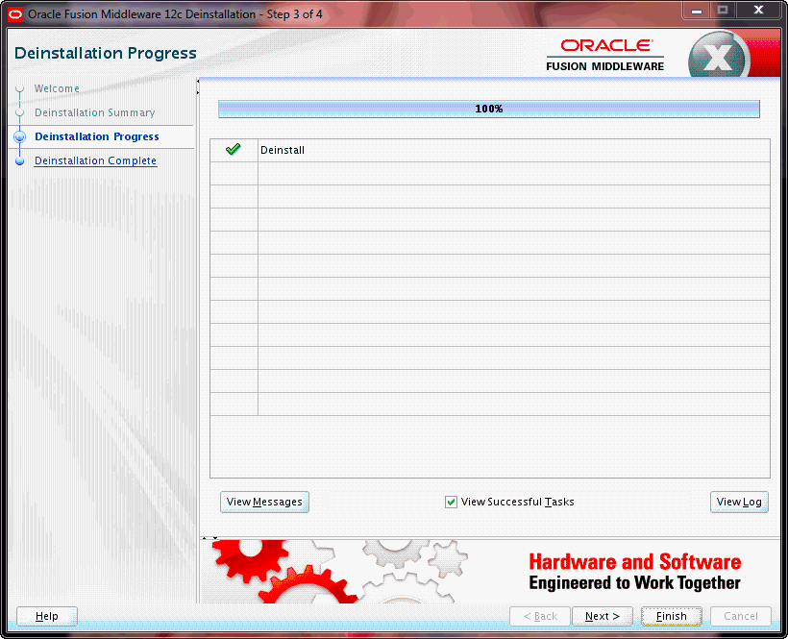
Task: Go to Deinstallation Complete step link
Action: (95, 160)
